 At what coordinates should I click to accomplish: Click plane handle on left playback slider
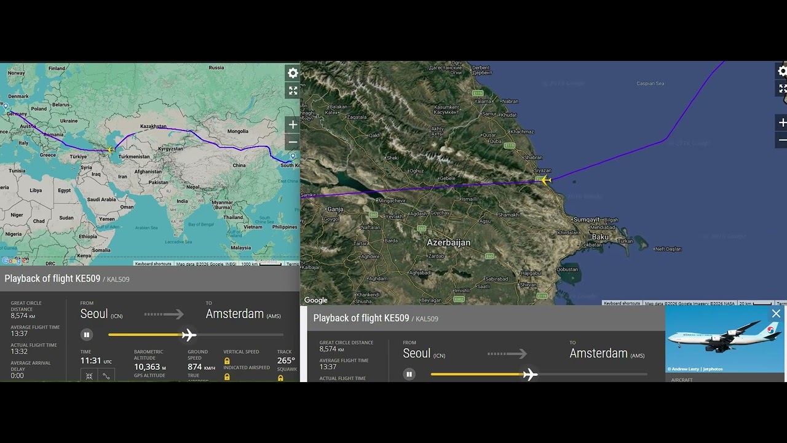pyautogui.click(x=189, y=335)
